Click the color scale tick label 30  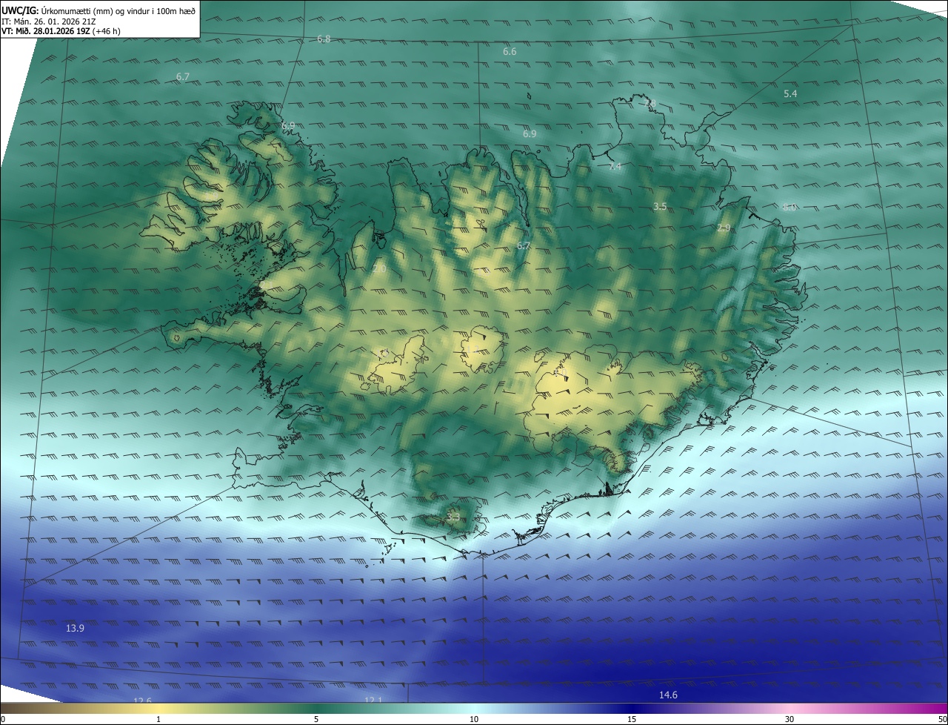pyautogui.click(x=790, y=719)
